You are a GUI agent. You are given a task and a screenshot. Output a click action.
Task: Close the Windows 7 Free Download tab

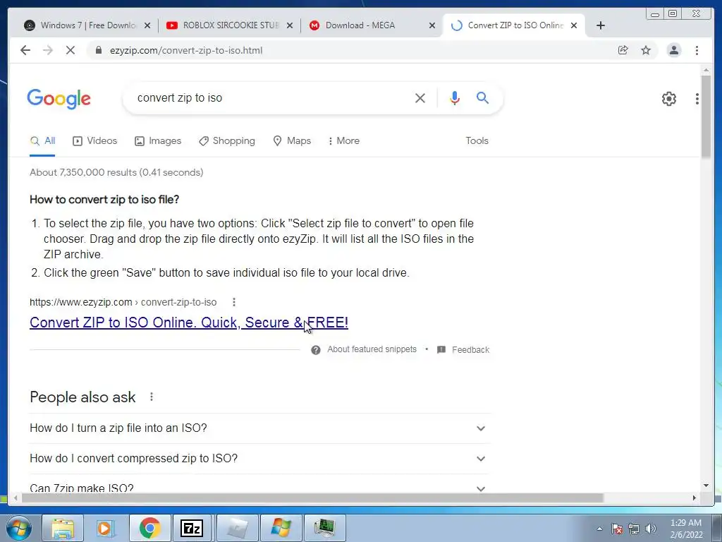(147, 26)
